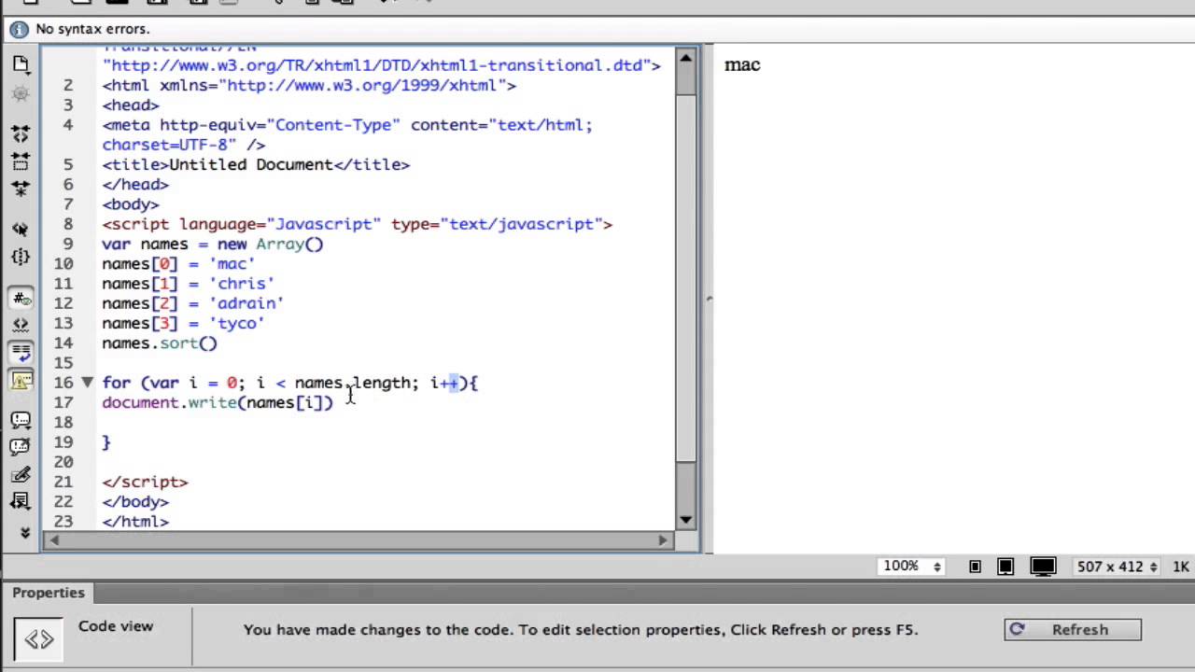This screenshot has height=672, width=1195.
Task: Click the 'mac' string on line 10
Action: pos(232,264)
